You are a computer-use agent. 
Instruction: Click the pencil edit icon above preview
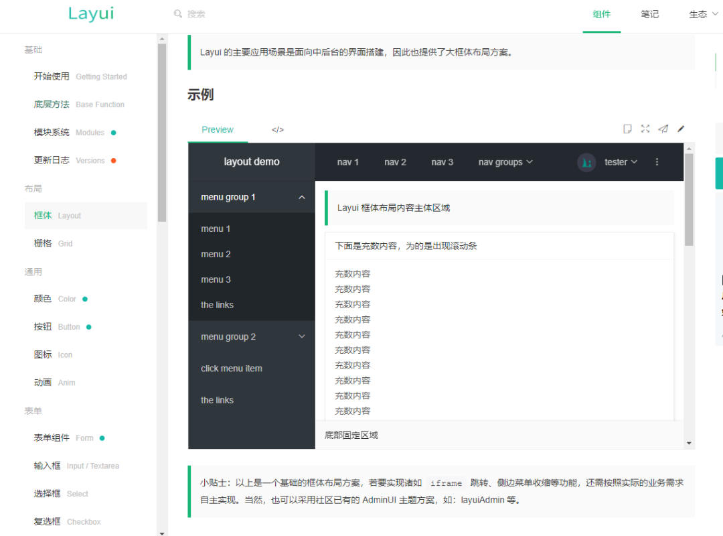681,129
